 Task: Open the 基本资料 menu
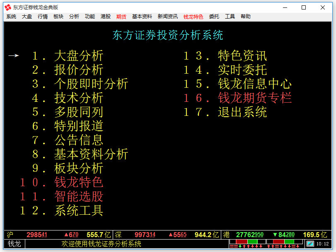point(142,17)
